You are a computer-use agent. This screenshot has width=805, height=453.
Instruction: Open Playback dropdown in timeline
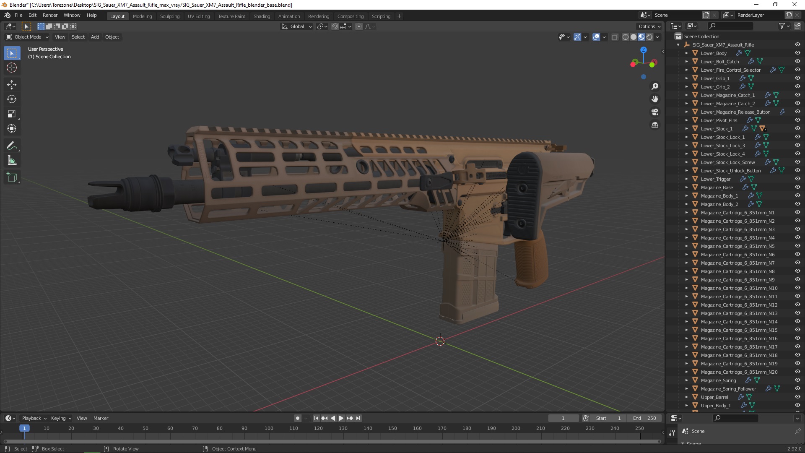pos(34,418)
